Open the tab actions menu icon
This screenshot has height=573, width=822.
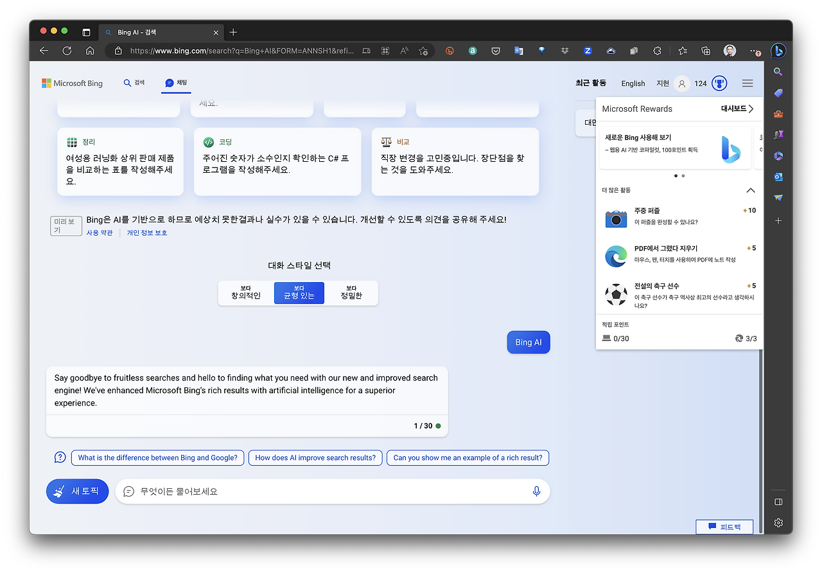click(86, 32)
